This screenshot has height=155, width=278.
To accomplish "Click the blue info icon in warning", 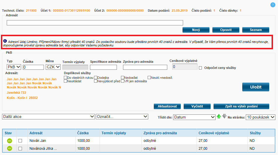I will tap(5, 41).
